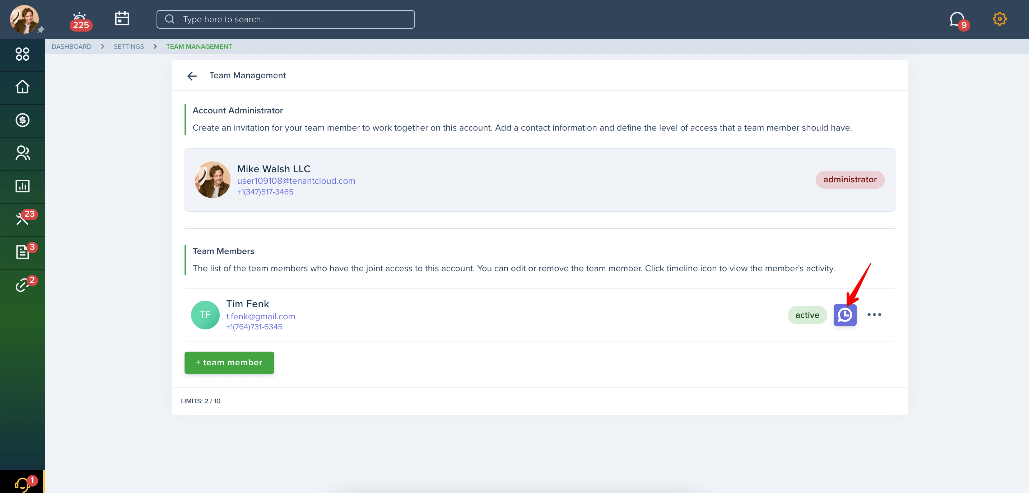Open the user profile avatar menu
1029x493 pixels.
(x=24, y=19)
